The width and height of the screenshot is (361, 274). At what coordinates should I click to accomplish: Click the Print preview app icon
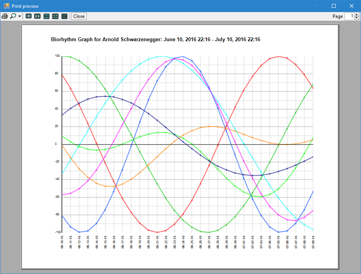[7, 6]
